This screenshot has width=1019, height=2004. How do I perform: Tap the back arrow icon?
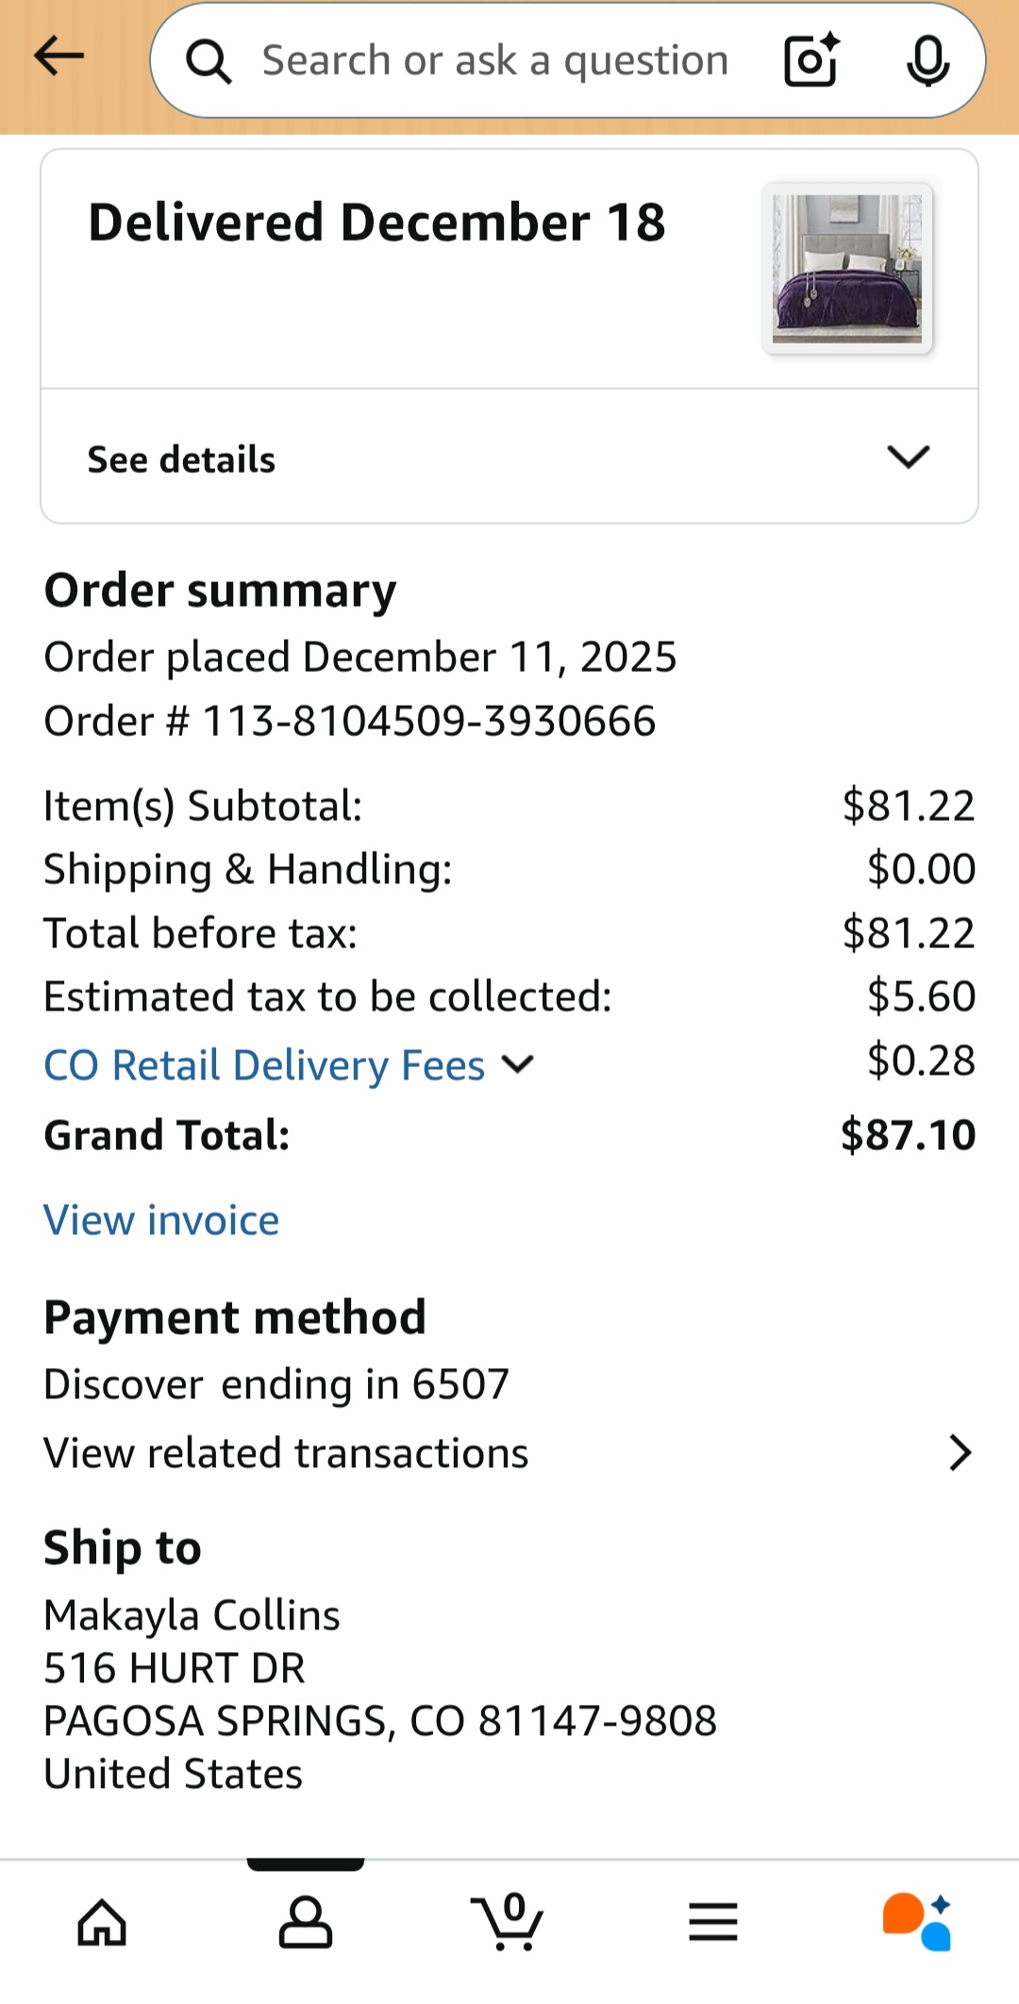click(58, 57)
